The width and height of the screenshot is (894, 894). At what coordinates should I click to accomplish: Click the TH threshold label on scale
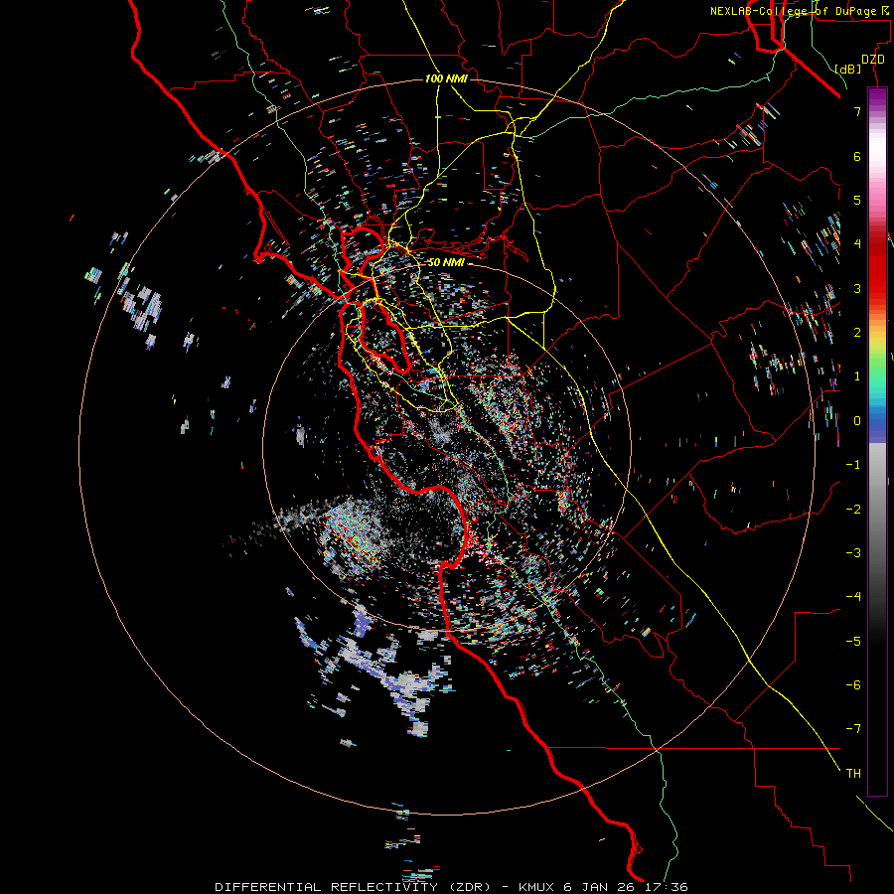(853, 774)
